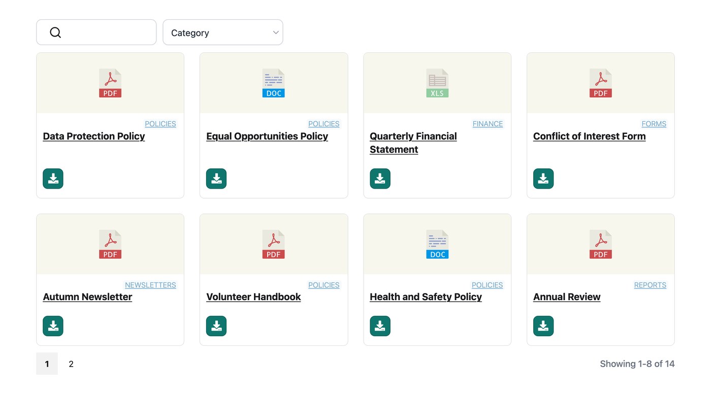Click POLICIES tag on Data Protection Policy card
Viewport: 711px width, 394px height.
point(160,124)
